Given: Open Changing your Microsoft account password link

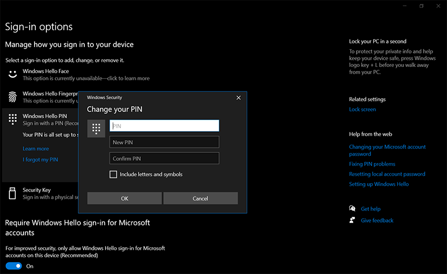Looking at the screenshot, I should pyautogui.click(x=387, y=150).
